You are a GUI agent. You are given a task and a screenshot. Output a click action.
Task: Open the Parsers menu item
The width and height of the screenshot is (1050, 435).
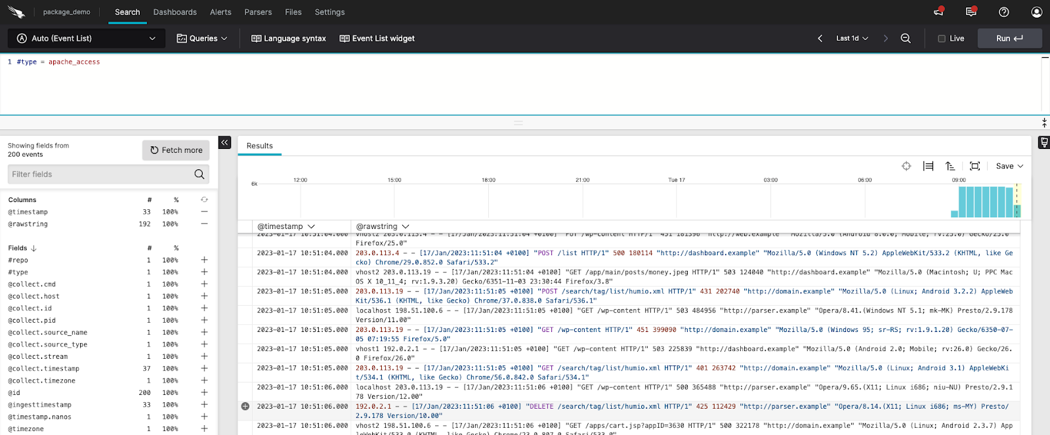click(258, 12)
